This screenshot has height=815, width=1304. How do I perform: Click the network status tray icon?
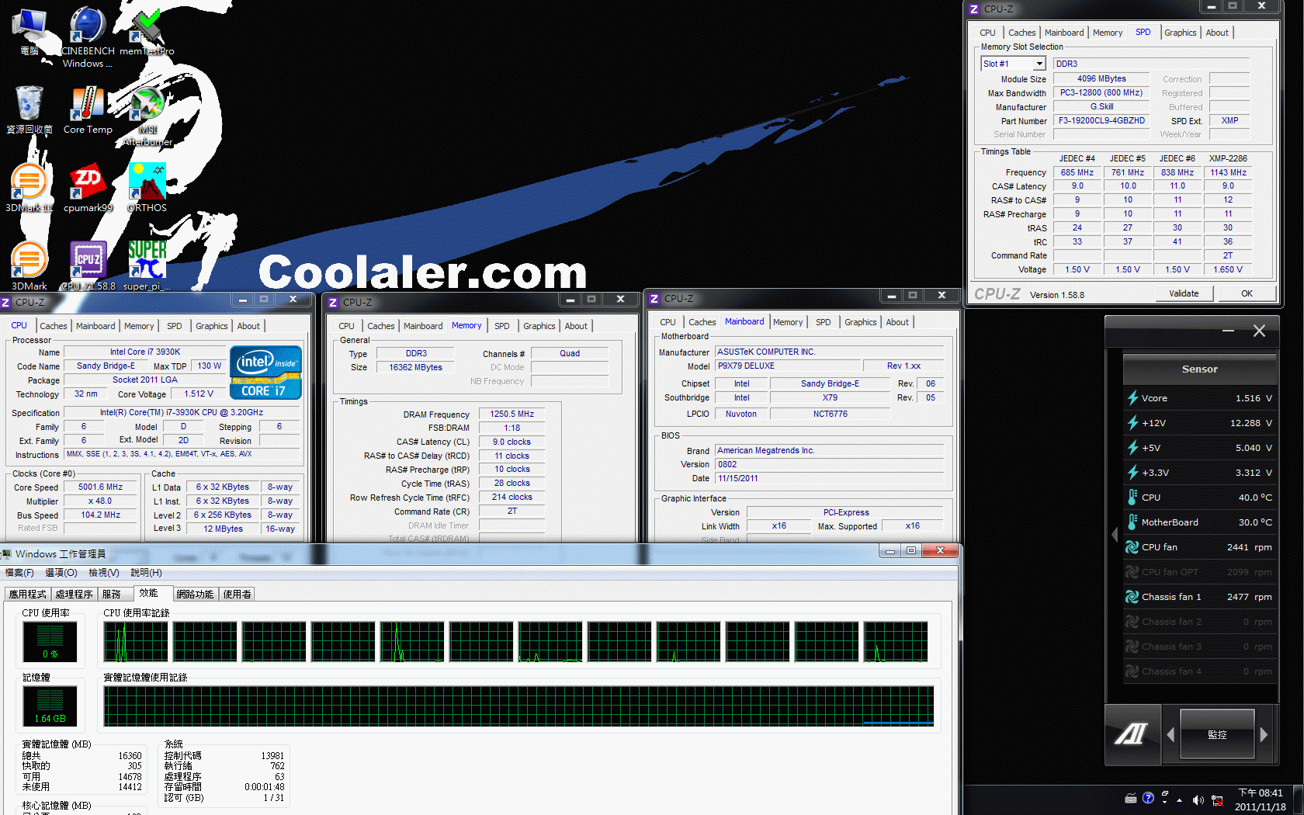(x=1217, y=800)
